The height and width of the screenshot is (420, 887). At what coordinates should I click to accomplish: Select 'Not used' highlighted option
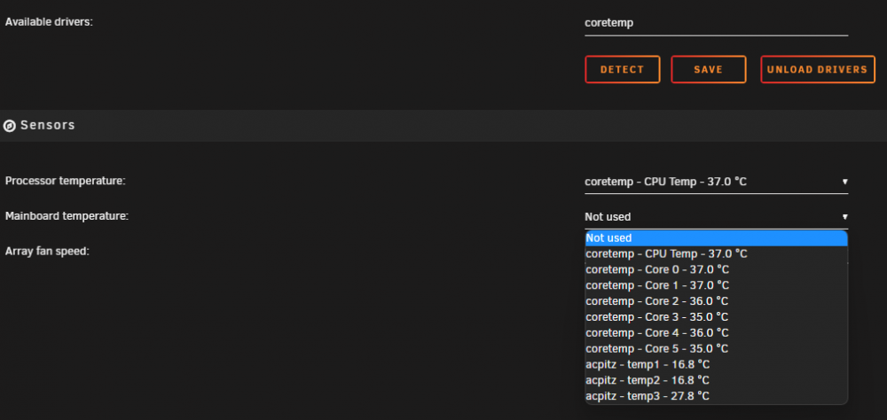(716, 238)
